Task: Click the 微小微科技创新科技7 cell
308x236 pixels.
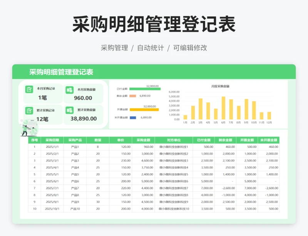Action: coord(174,188)
